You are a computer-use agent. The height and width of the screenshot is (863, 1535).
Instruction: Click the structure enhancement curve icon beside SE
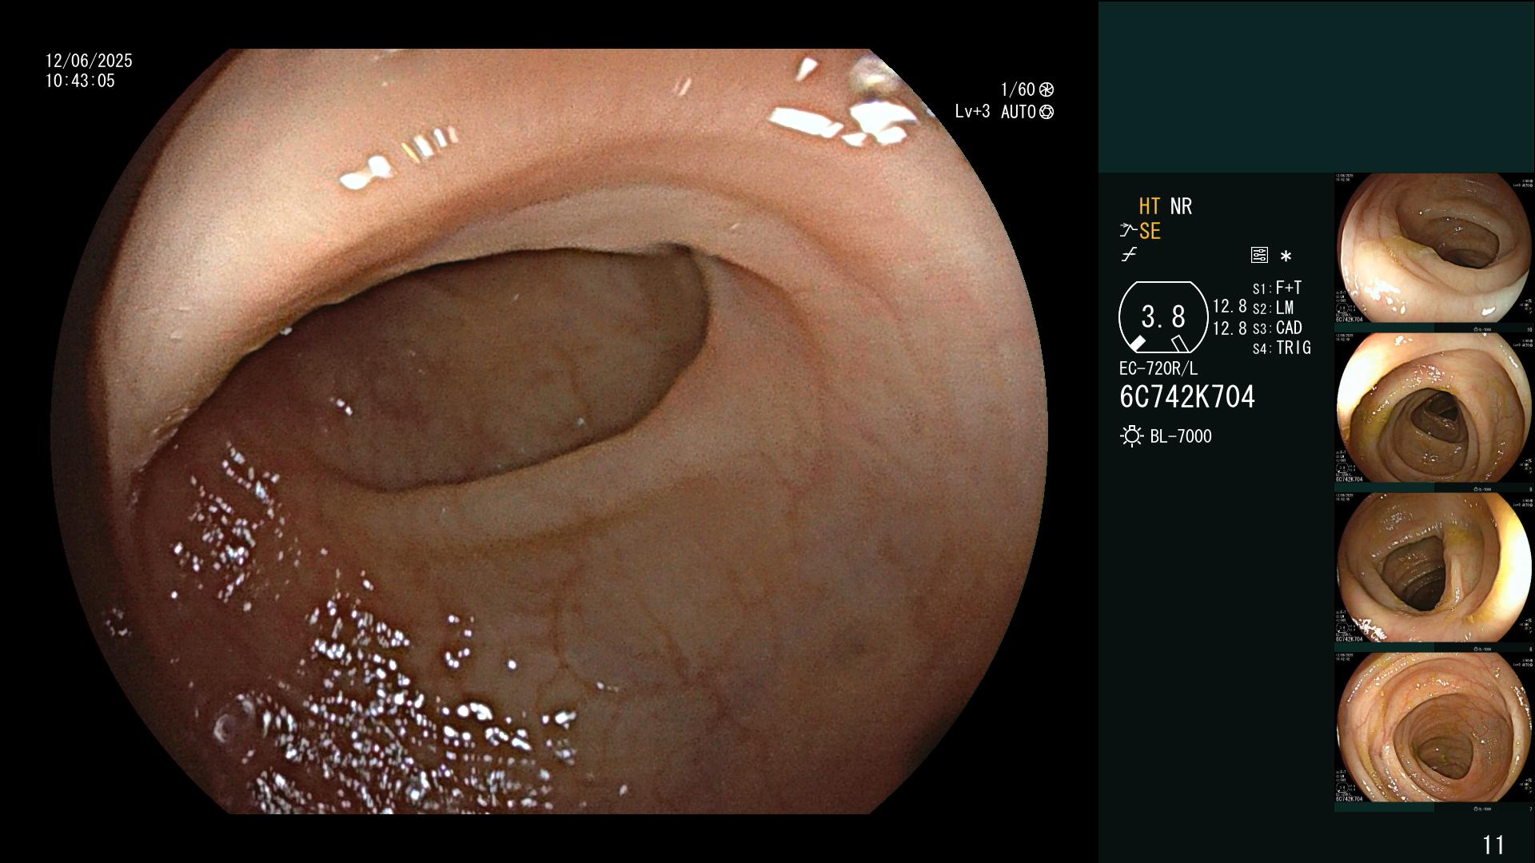1128,231
